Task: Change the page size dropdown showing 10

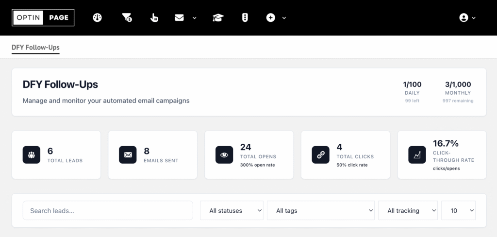Action: pyautogui.click(x=458, y=211)
